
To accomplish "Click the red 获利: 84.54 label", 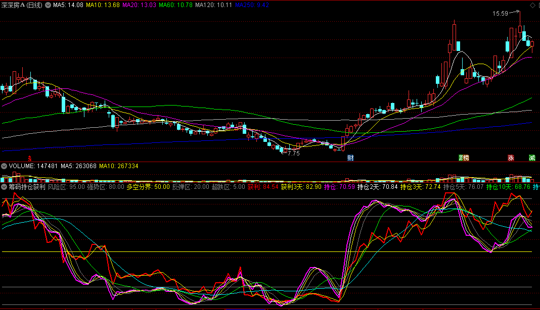I will [x=263, y=187].
